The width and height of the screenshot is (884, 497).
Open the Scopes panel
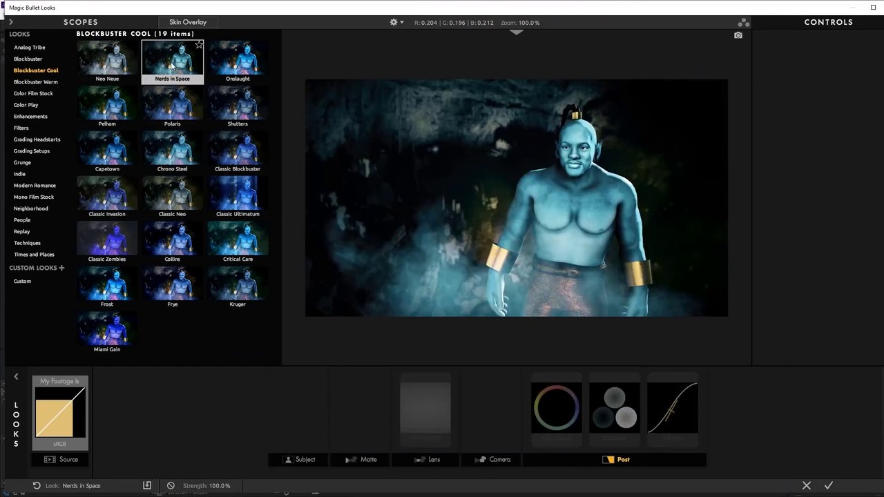point(81,22)
